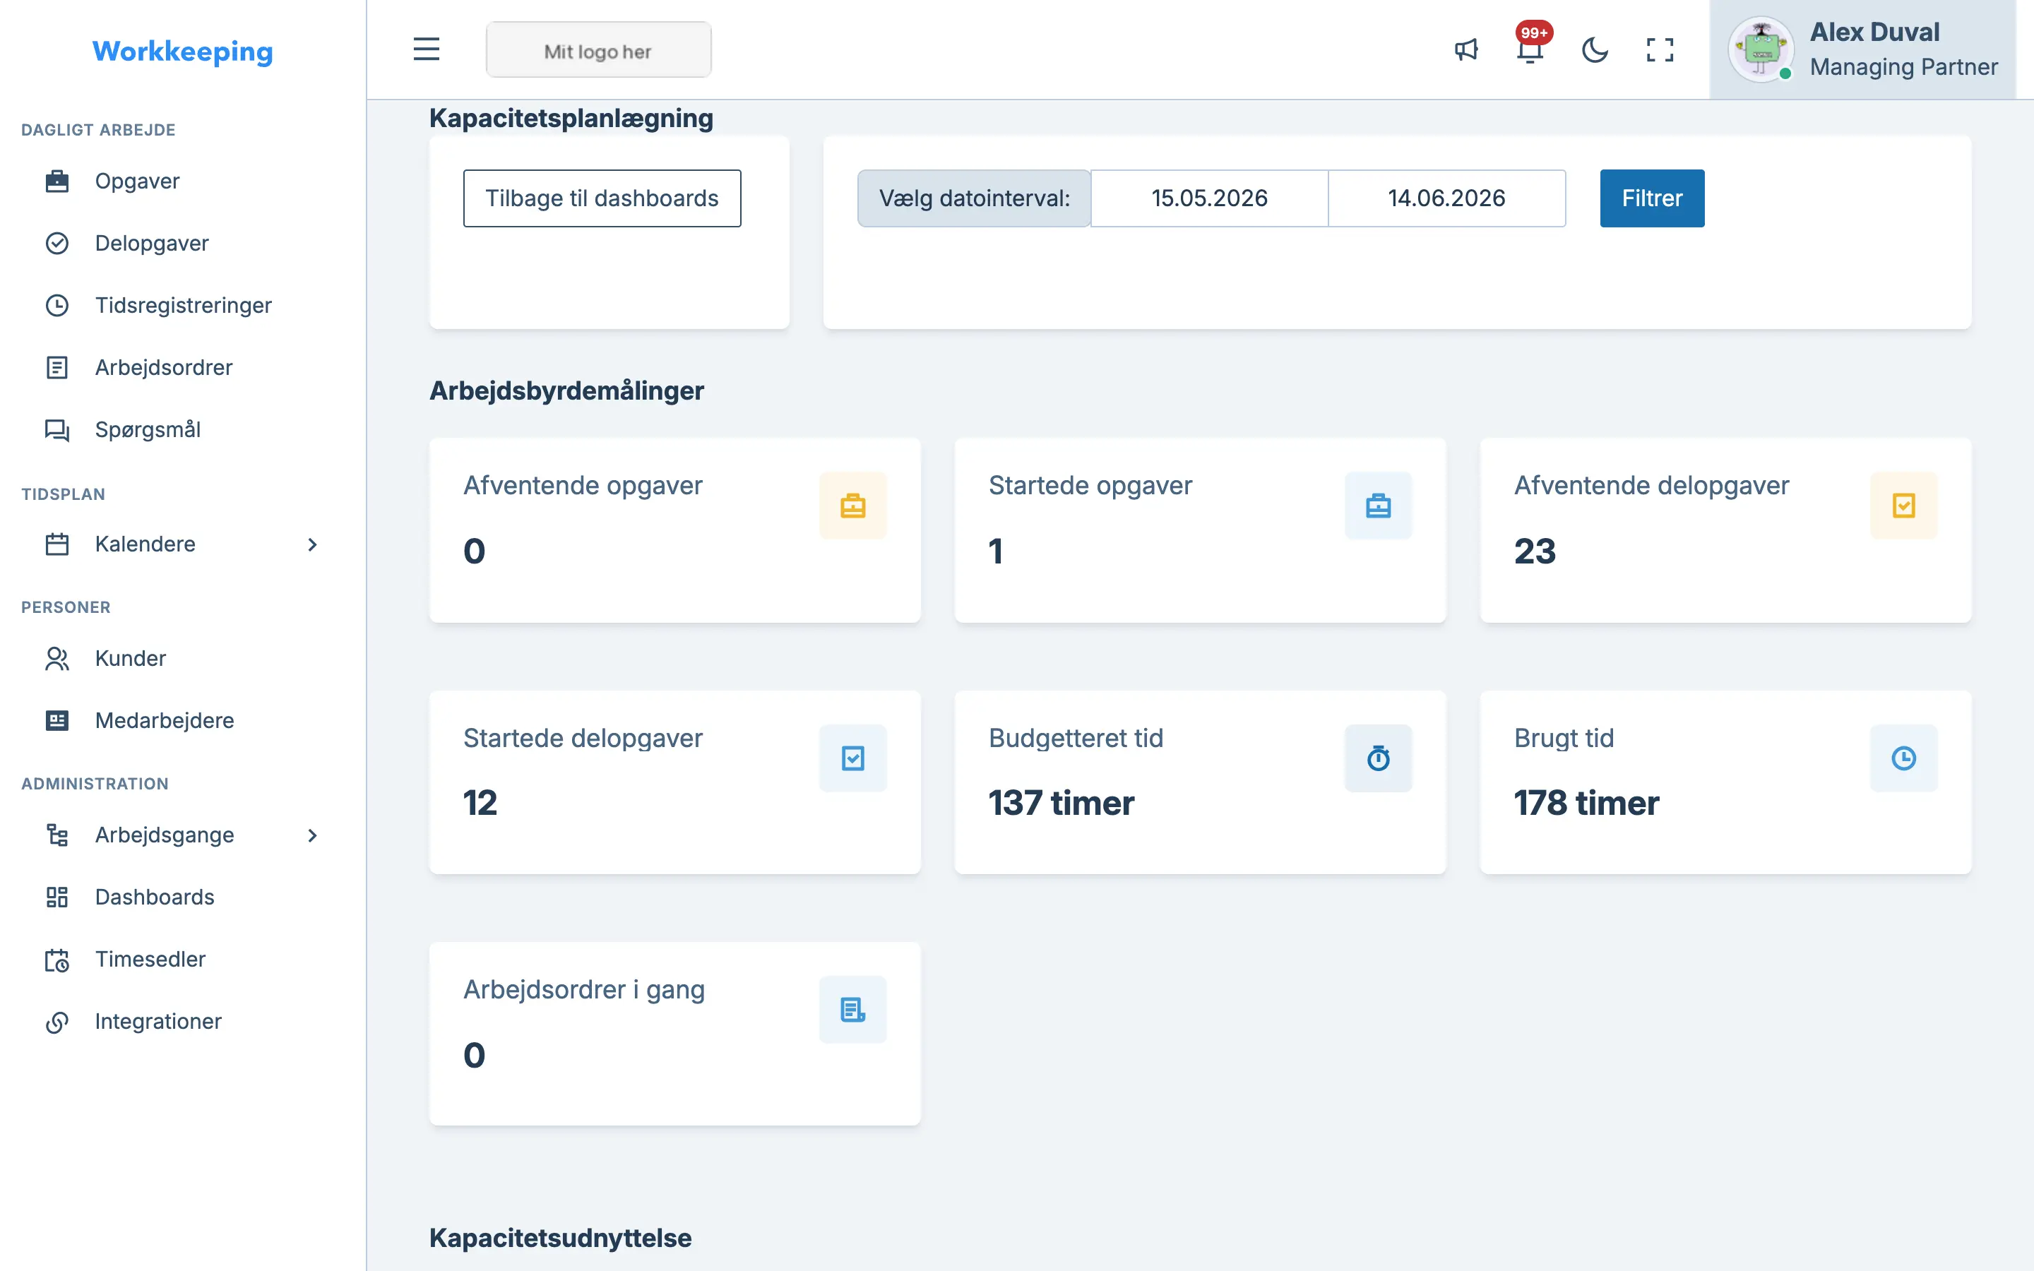Click the Spørgsmål chat bubbles icon
This screenshot has height=1271, width=2034.
pyautogui.click(x=56, y=429)
